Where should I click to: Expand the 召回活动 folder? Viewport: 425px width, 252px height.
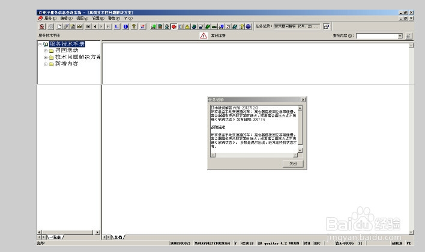click(x=46, y=51)
